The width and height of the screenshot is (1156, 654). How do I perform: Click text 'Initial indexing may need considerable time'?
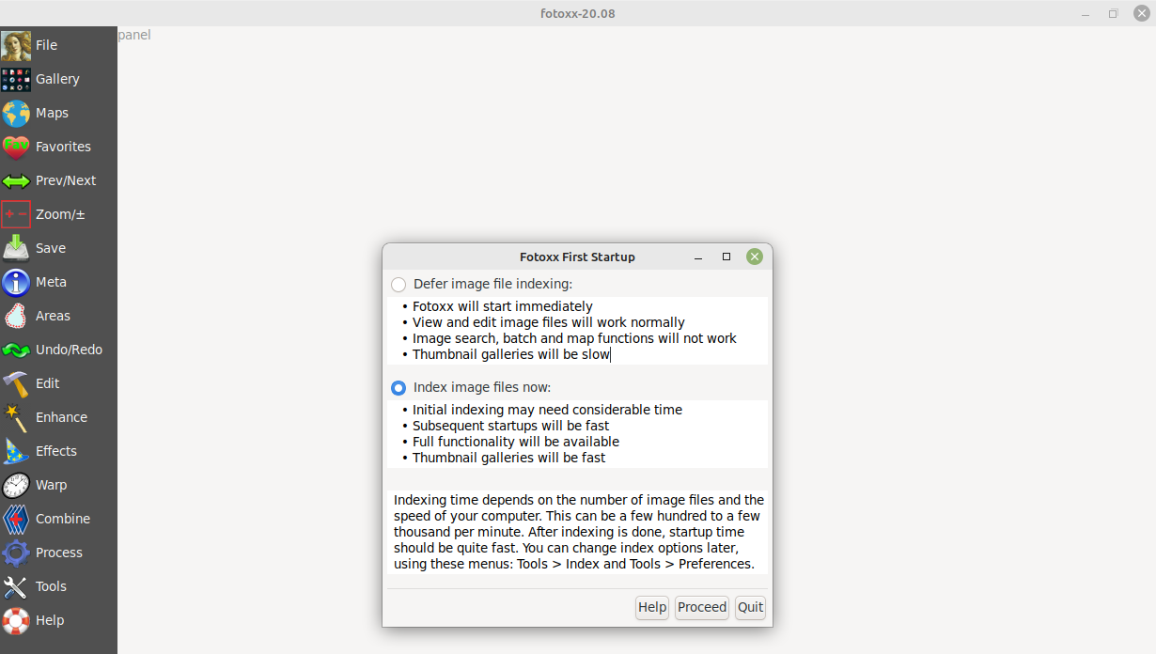(548, 410)
